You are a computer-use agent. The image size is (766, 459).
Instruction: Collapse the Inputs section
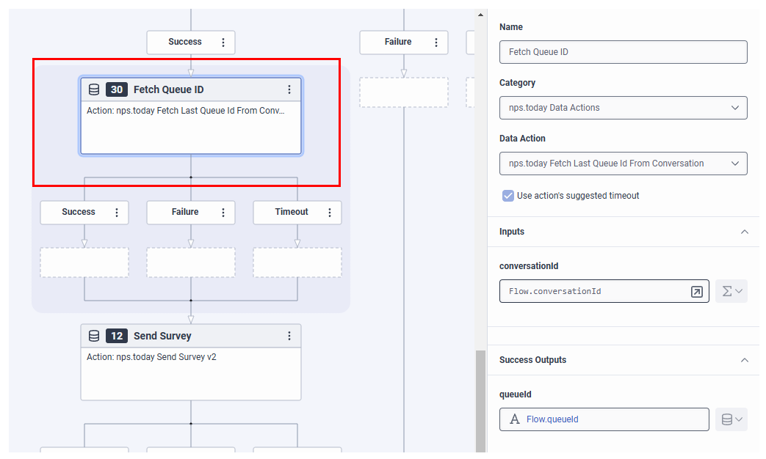[744, 232]
